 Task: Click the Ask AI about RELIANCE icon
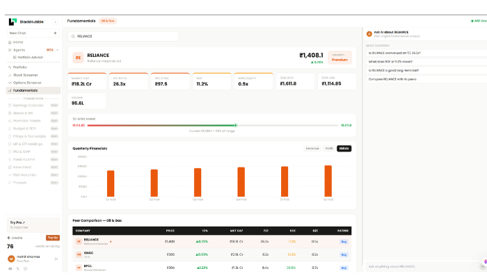point(369,33)
